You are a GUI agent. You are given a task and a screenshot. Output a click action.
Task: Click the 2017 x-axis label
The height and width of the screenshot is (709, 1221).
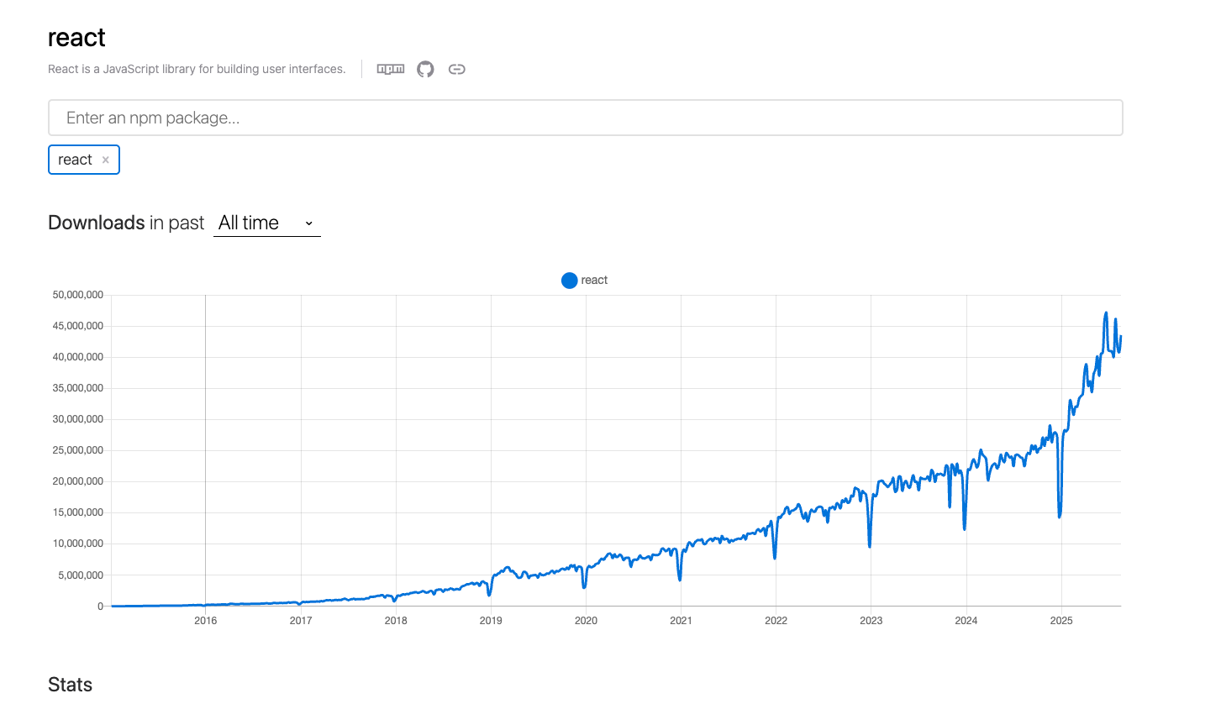click(x=301, y=621)
